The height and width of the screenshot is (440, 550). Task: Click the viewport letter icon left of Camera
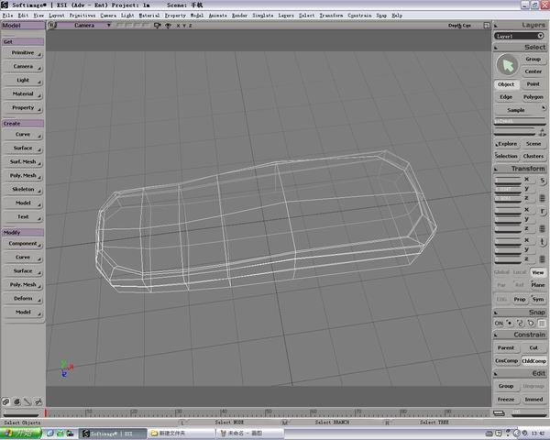click(x=52, y=25)
